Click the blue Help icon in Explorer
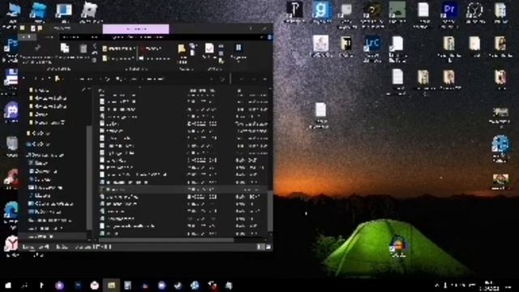 coord(269,37)
